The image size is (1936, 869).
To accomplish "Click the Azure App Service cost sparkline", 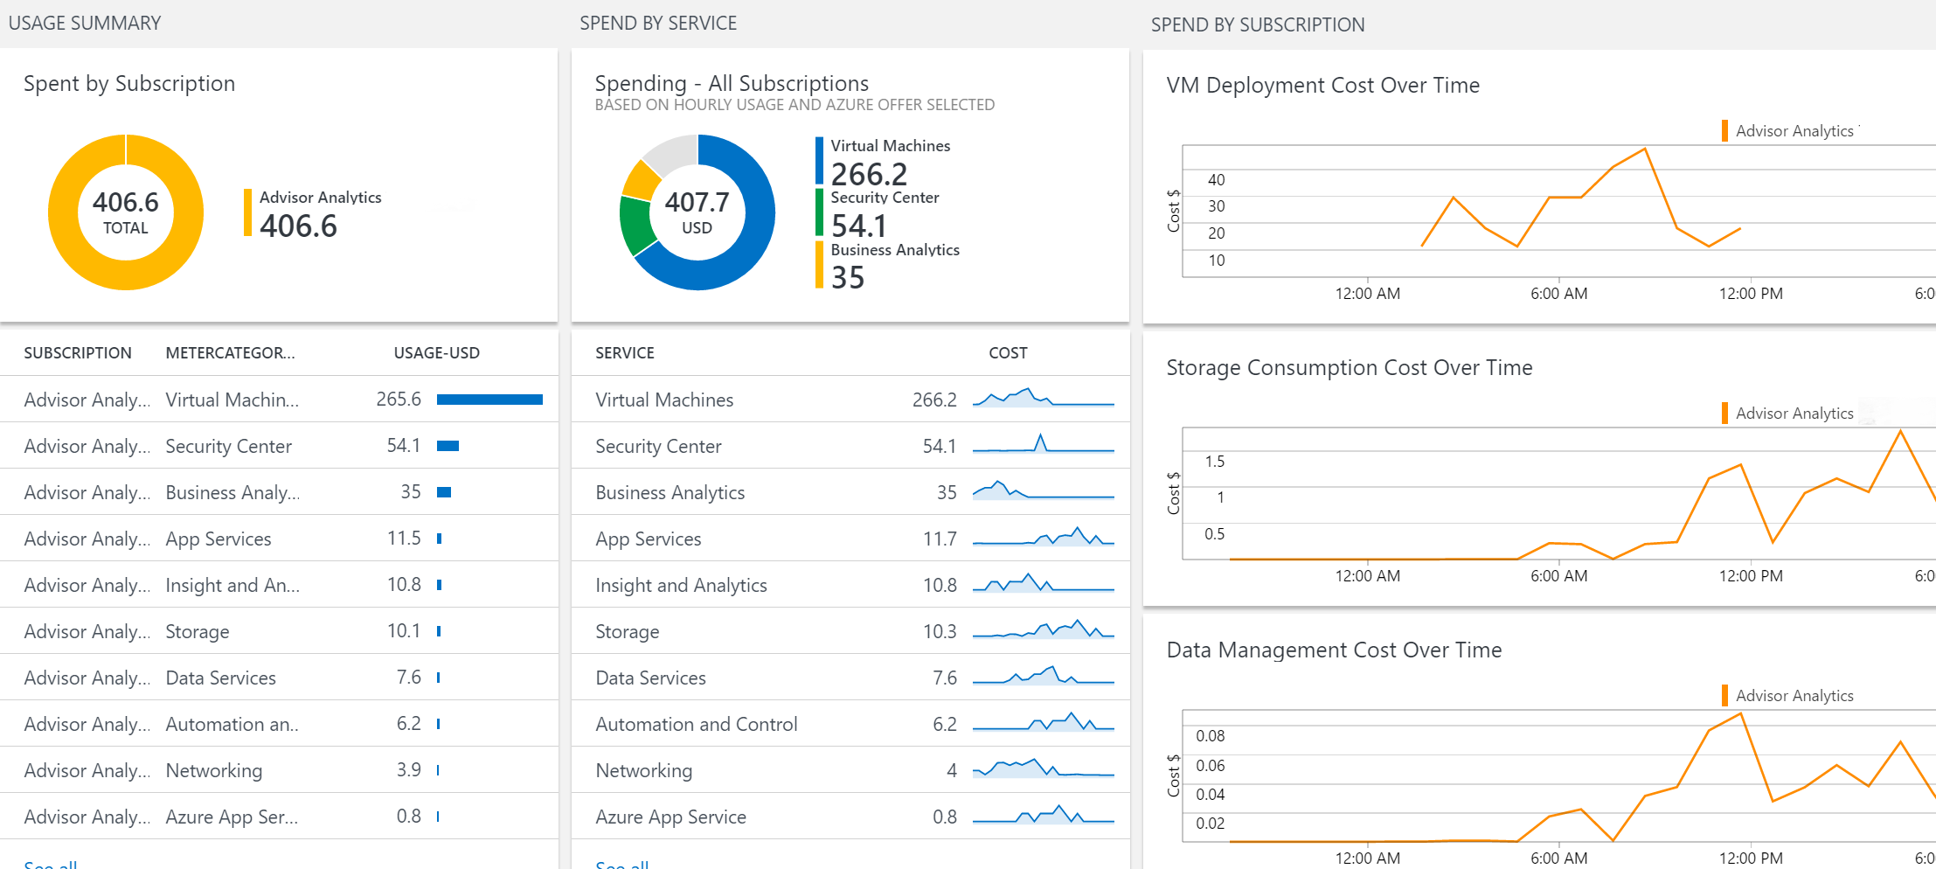I will click(x=1044, y=814).
